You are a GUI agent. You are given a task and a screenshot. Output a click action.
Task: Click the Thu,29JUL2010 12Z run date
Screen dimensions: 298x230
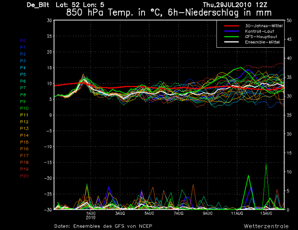click(235, 5)
